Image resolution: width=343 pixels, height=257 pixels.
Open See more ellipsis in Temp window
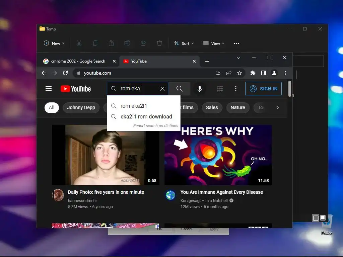[x=236, y=43]
